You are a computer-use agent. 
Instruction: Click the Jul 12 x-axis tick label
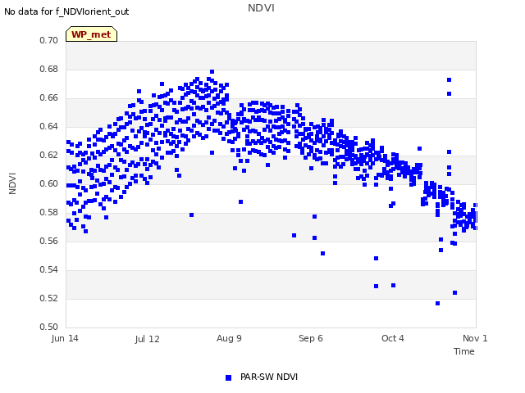coord(148,339)
